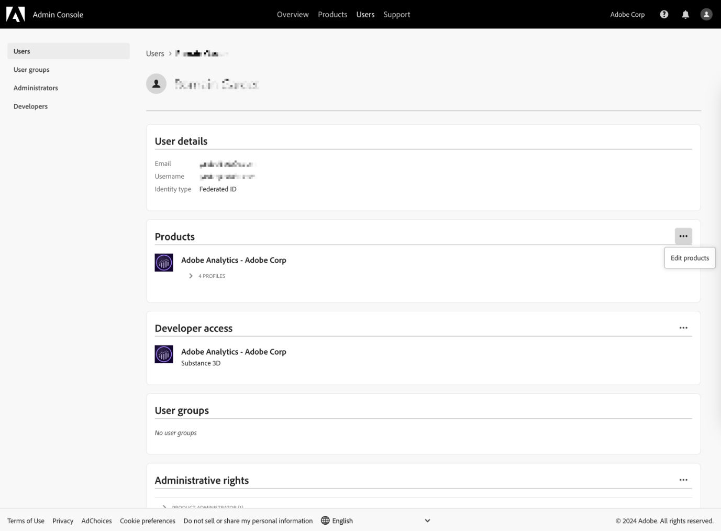Expand Product Administrator row chevron
The image size is (721, 531).
click(x=164, y=507)
